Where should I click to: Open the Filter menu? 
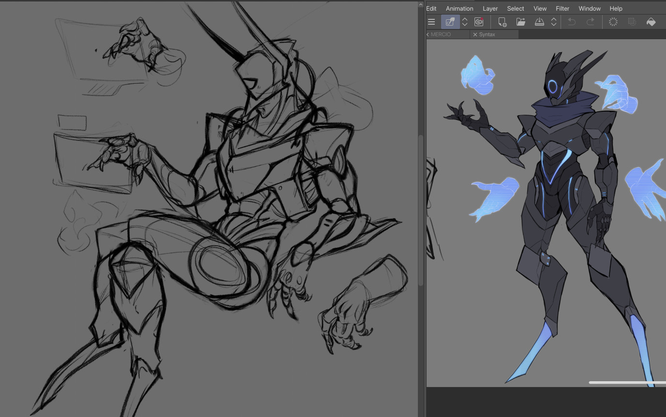[x=562, y=9]
